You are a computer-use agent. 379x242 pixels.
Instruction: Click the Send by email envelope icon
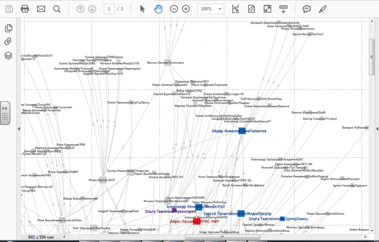pos(41,9)
